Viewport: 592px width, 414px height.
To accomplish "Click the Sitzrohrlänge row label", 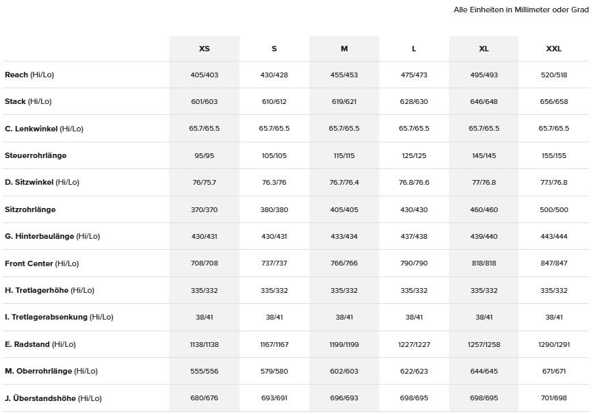I will 30,209.
